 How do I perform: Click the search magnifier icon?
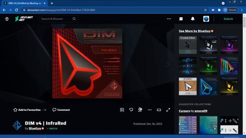tap(74, 19)
